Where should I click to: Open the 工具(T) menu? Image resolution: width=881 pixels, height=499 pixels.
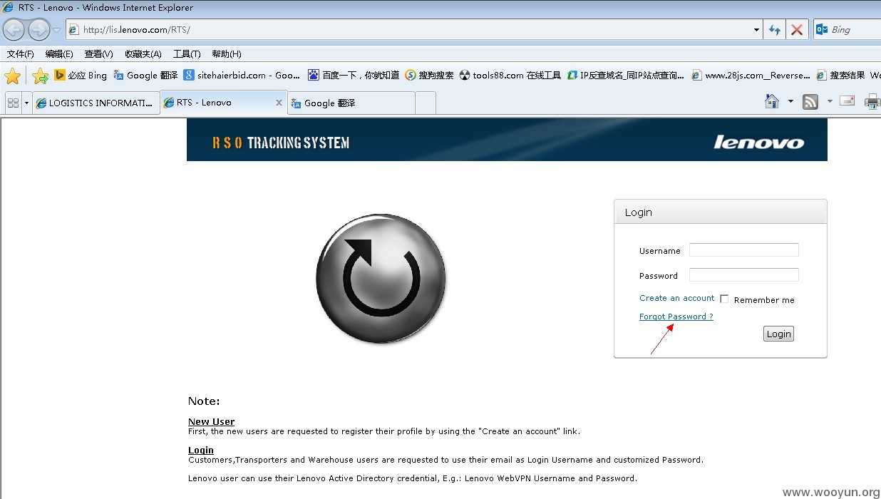tap(187, 54)
